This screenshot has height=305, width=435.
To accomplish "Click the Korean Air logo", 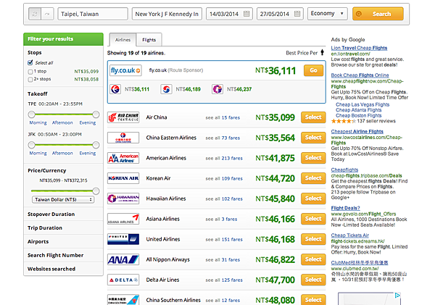I will (x=123, y=178).
